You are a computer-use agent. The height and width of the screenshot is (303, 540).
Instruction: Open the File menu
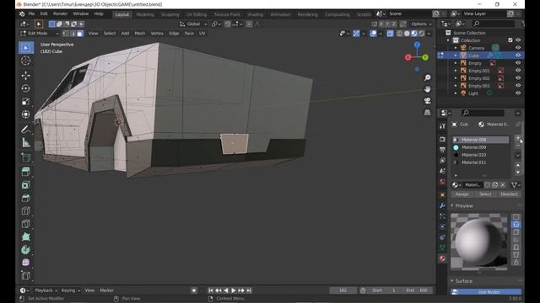31,14
